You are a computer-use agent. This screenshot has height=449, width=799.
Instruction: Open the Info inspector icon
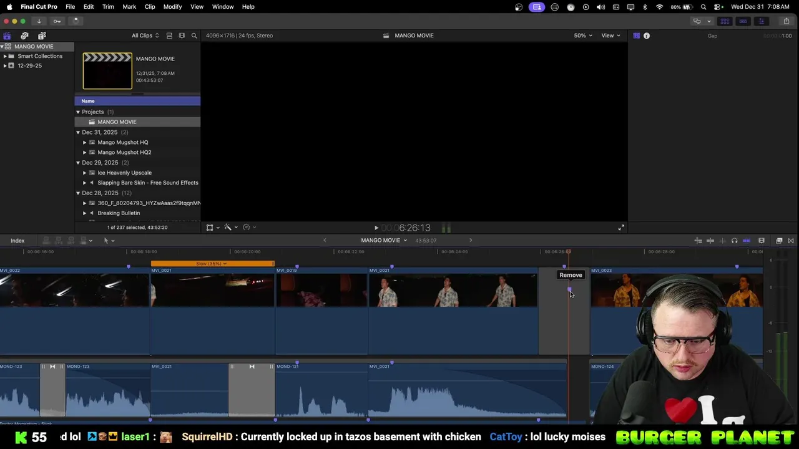[647, 36]
